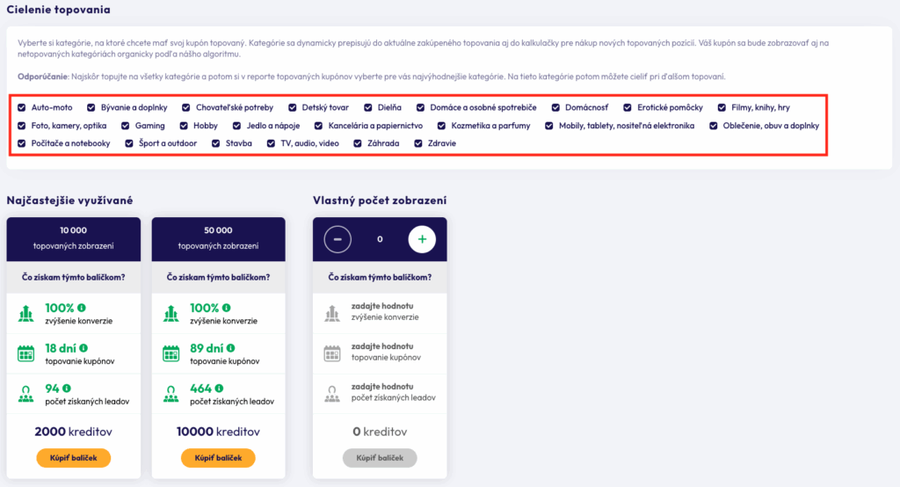Decrease custom view count with minus button

pos(338,238)
